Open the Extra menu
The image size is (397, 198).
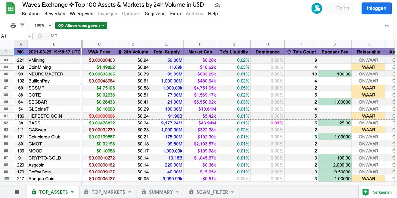point(175,14)
